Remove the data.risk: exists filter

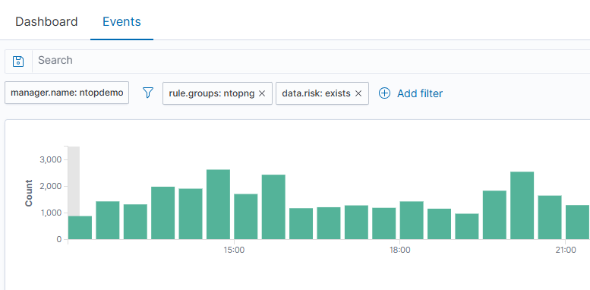click(358, 93)
